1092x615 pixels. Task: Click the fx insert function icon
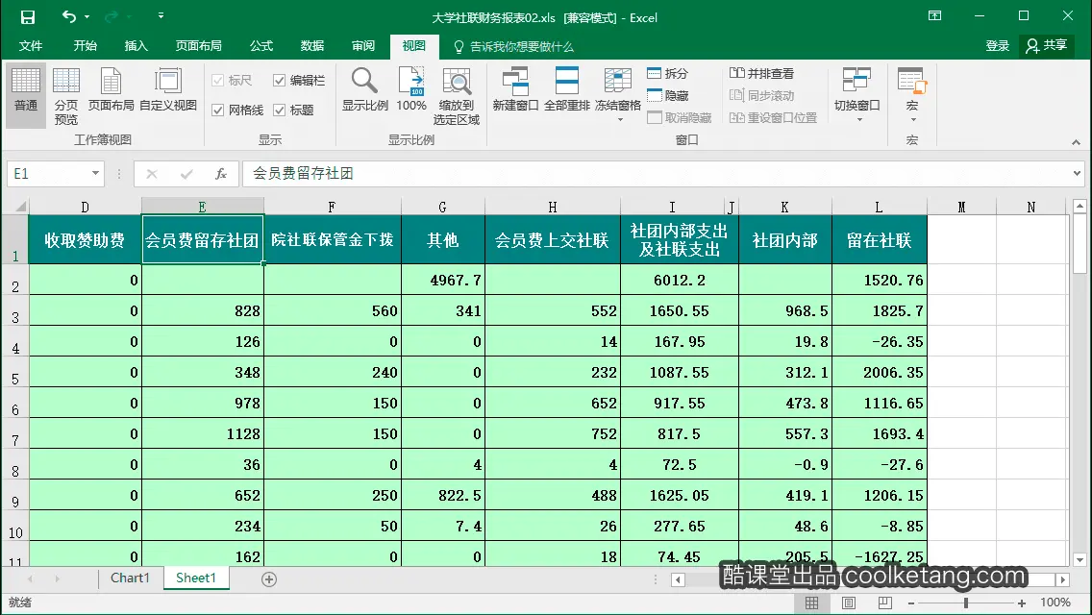coord(221,173)
